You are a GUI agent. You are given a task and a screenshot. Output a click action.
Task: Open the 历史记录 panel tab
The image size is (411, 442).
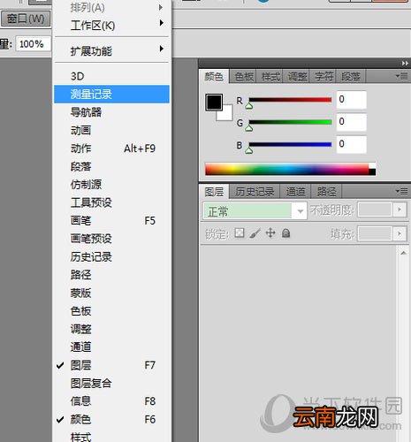[255, 192]
